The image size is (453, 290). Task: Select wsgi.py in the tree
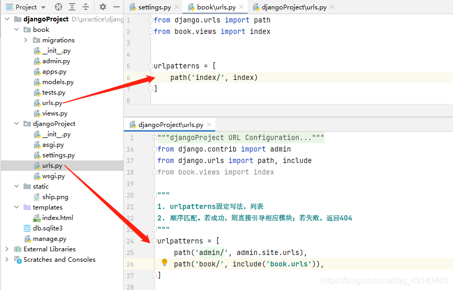tap(53, 176)
